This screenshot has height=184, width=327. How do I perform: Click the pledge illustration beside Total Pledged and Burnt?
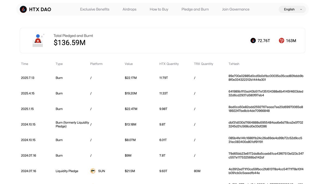[x=38, y=40]
